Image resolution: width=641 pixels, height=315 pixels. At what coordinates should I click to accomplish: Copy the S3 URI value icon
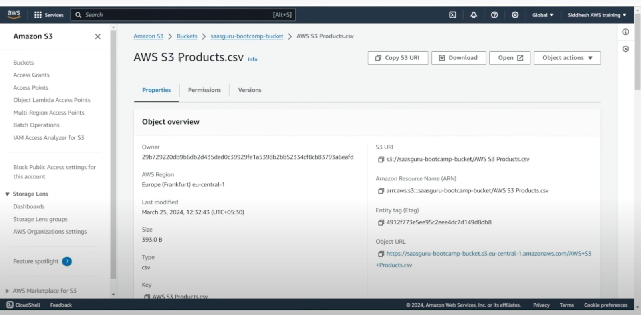[x=381, y=160]
